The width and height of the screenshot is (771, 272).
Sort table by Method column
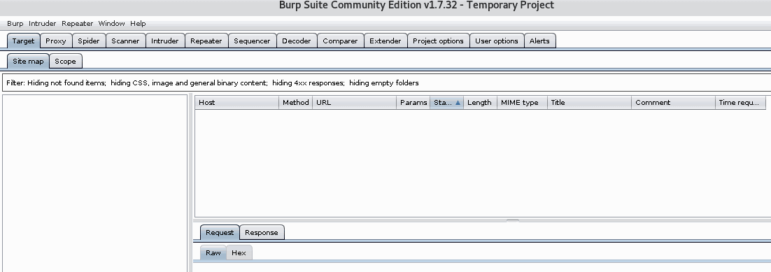(x=295, y=102)
